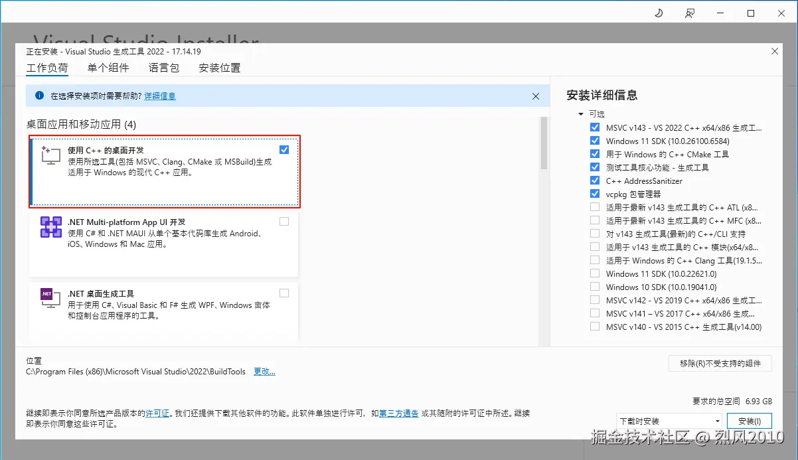Check v143 C++ ATL component

point(595,207)
